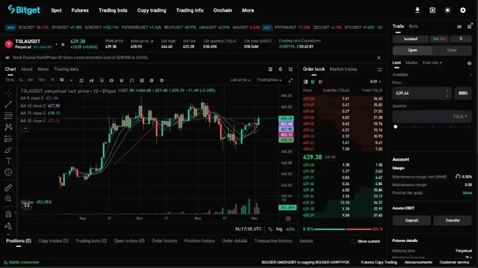Click the BBO button

[x=463, y=93]
